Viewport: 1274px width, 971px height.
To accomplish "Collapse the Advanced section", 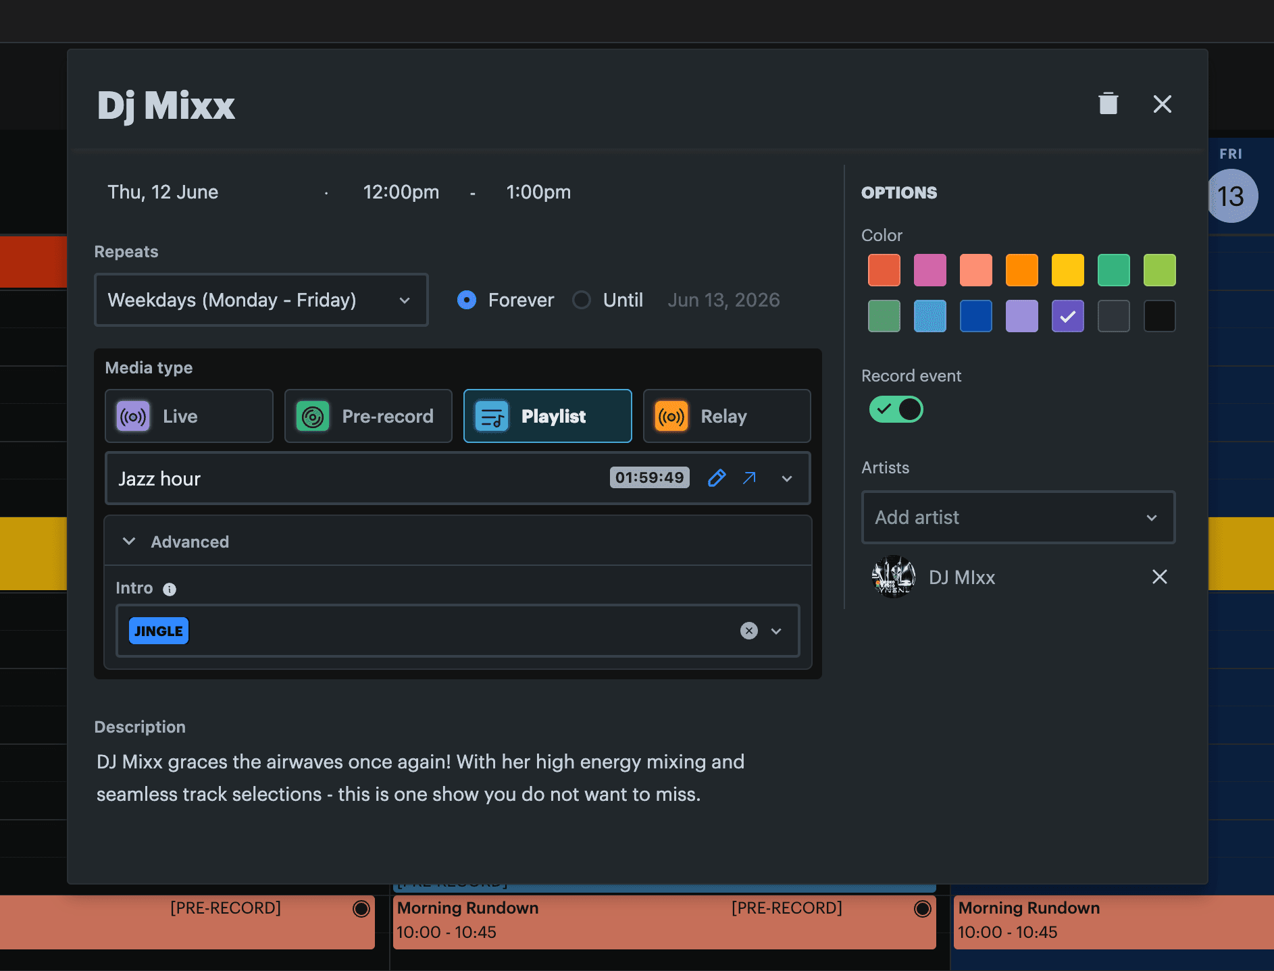I will (129, 542).
